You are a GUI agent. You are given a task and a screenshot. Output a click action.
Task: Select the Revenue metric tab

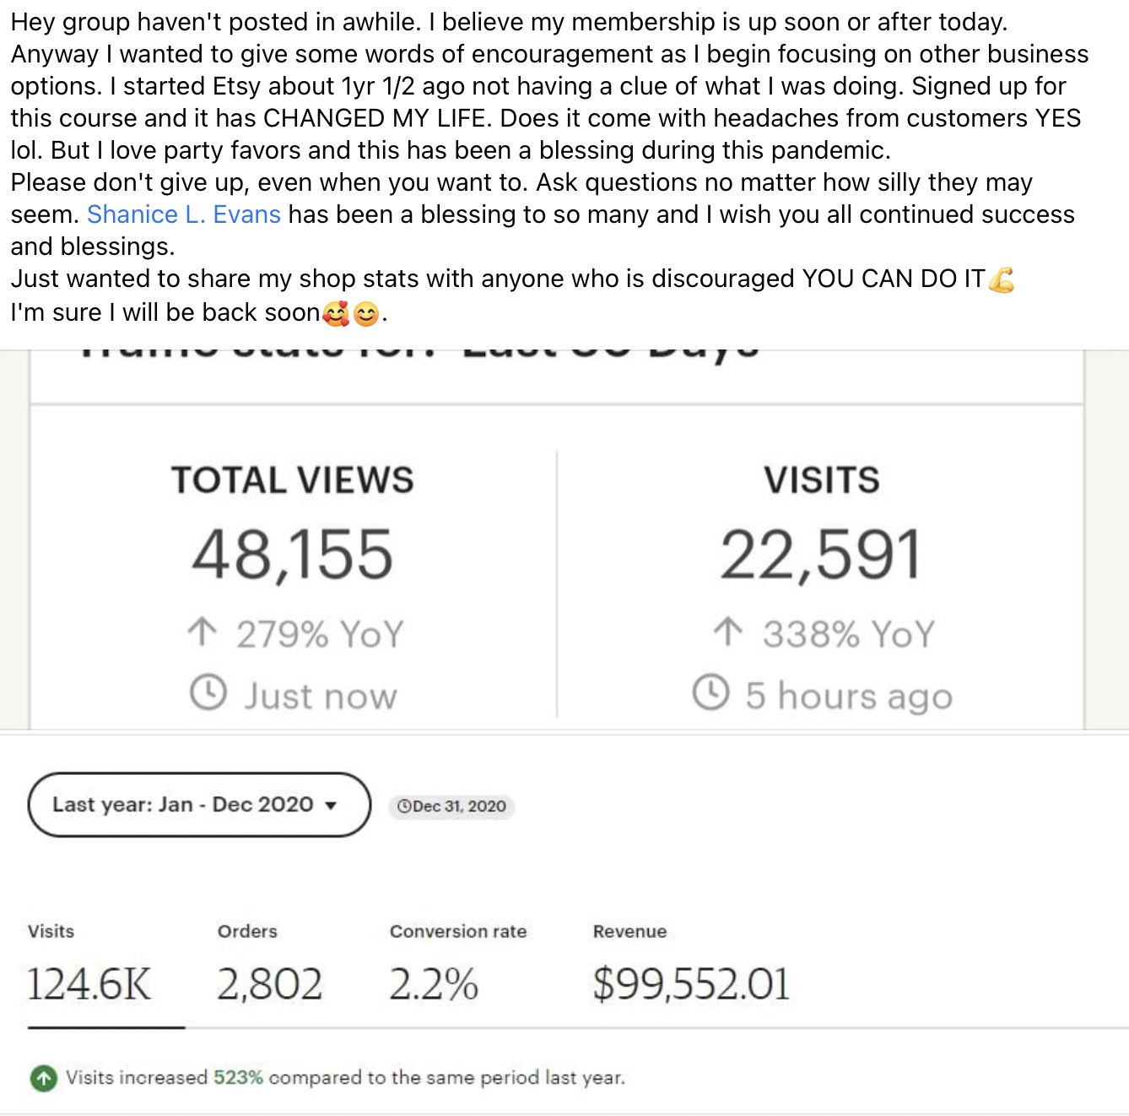691,968
